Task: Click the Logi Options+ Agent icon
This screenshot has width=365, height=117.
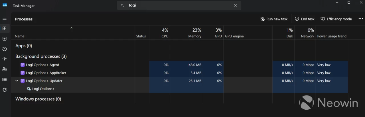Action: click(x=23, y=65)
